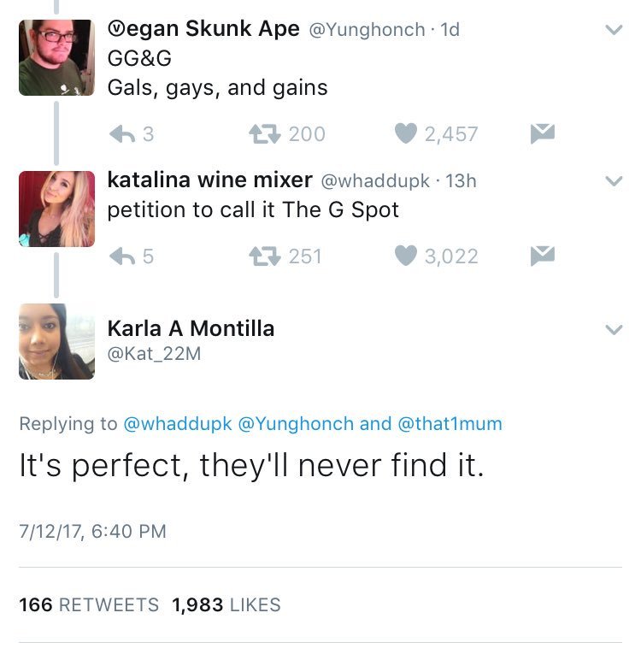The image size is (641, 654).
Task: Open chevron menu on Karla A Montilla tweet
Action: coord(613,329)
